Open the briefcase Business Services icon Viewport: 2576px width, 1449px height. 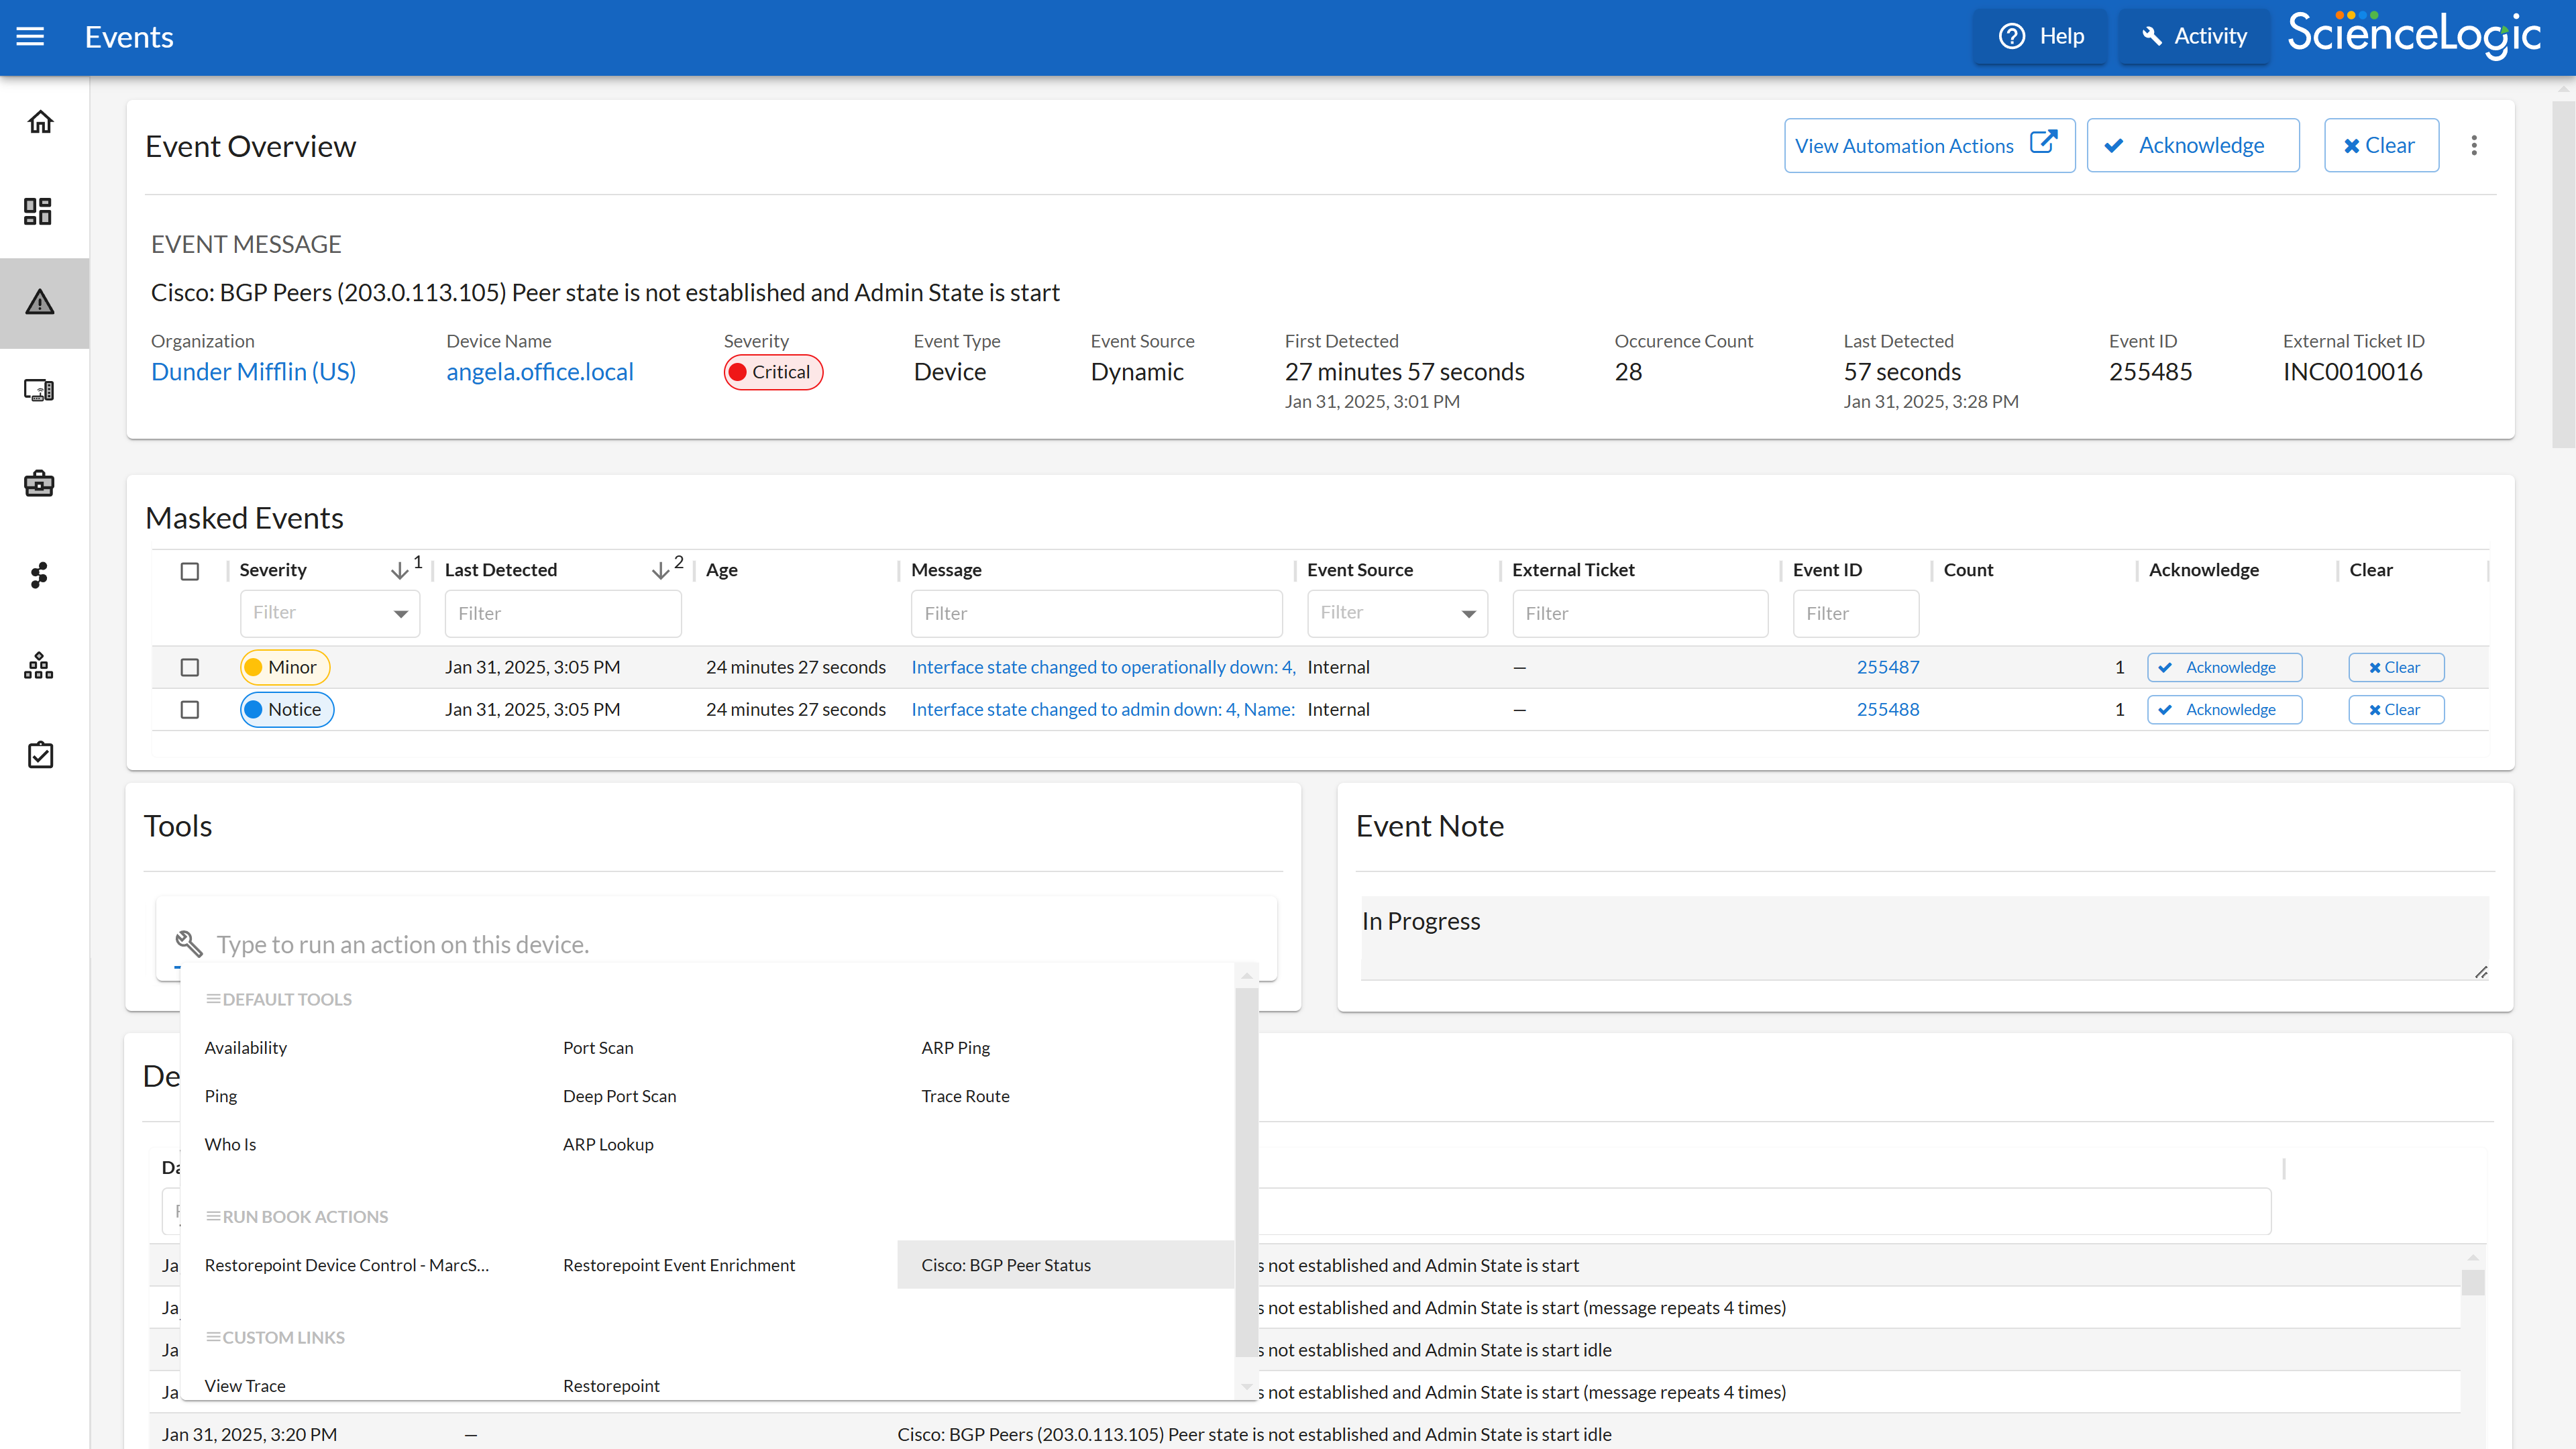point(39,483)
